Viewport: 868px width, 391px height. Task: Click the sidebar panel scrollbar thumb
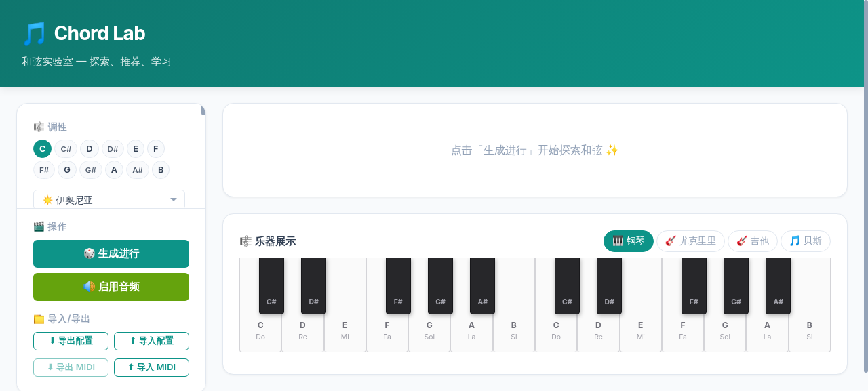(x=203, y=110)
